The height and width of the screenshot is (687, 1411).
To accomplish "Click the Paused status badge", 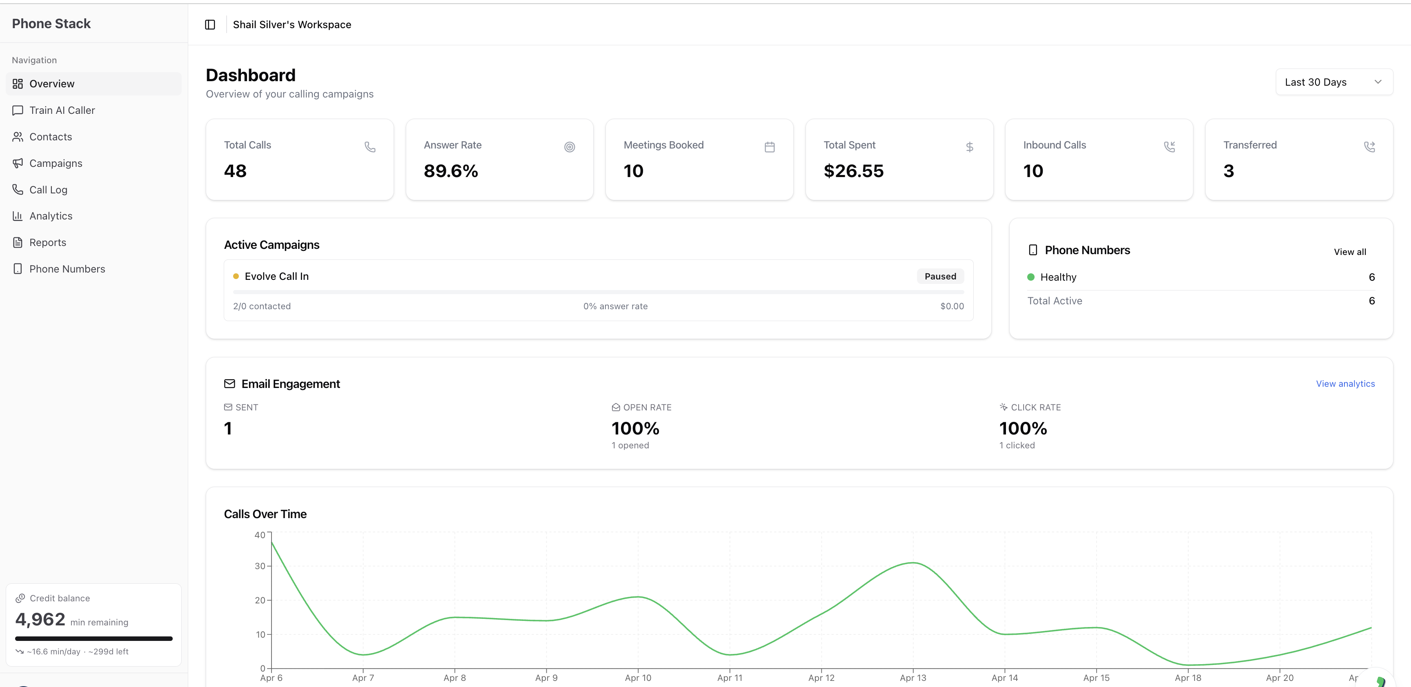I will point(940,277).
